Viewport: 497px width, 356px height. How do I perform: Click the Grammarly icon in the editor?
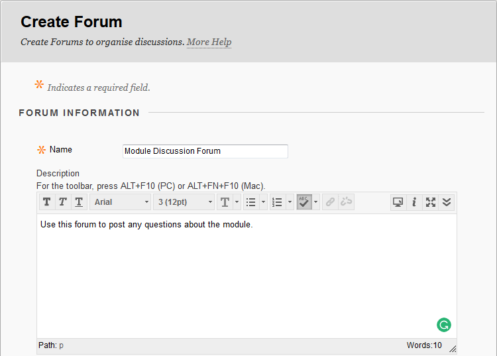[443, 325]
